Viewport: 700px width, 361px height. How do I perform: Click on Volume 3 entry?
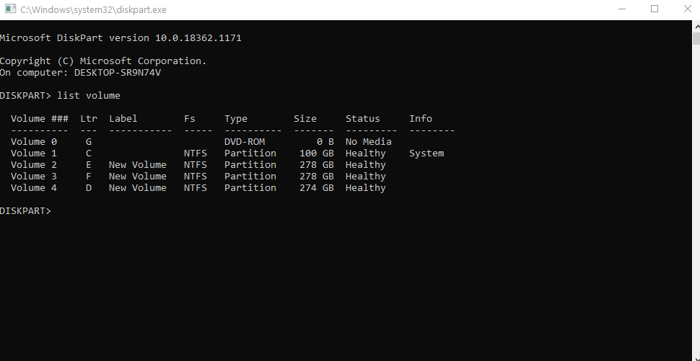click(x=33, y=177)
